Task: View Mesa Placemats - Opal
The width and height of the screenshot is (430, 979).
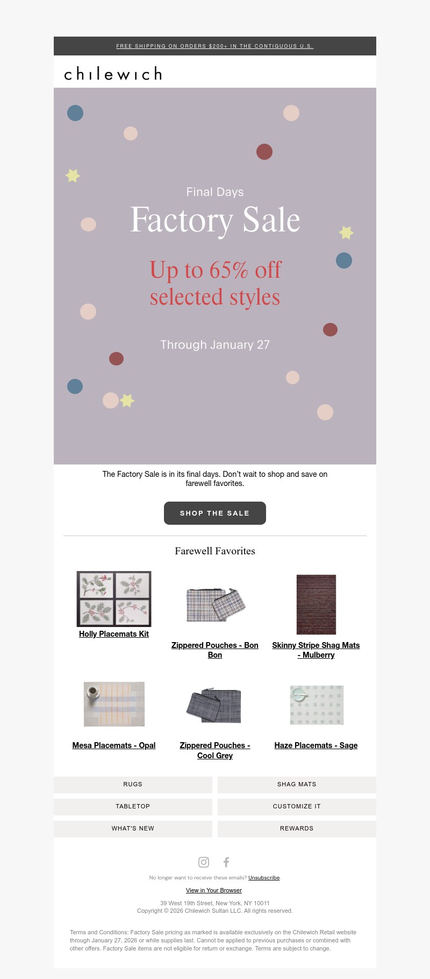Action: pyautogui.click(x=113, y=745)
